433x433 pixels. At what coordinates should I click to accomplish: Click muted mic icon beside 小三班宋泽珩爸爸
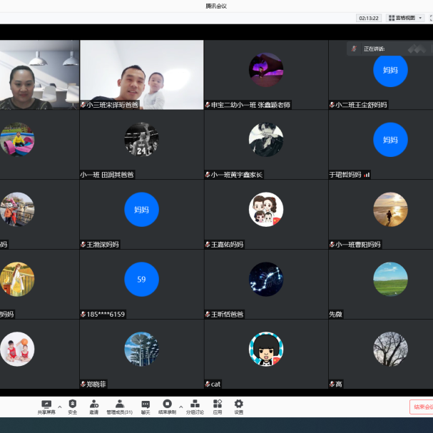[83, 105]
